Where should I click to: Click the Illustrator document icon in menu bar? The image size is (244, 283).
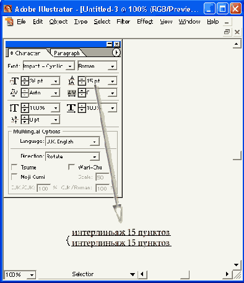[9, 22]
